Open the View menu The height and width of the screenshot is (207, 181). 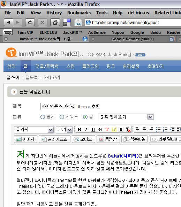pyautogui.click(x=36, y=13)
